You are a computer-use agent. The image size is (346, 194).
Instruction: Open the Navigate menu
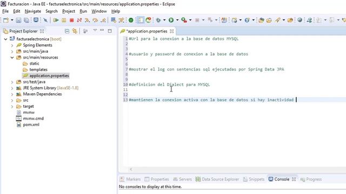33,11
